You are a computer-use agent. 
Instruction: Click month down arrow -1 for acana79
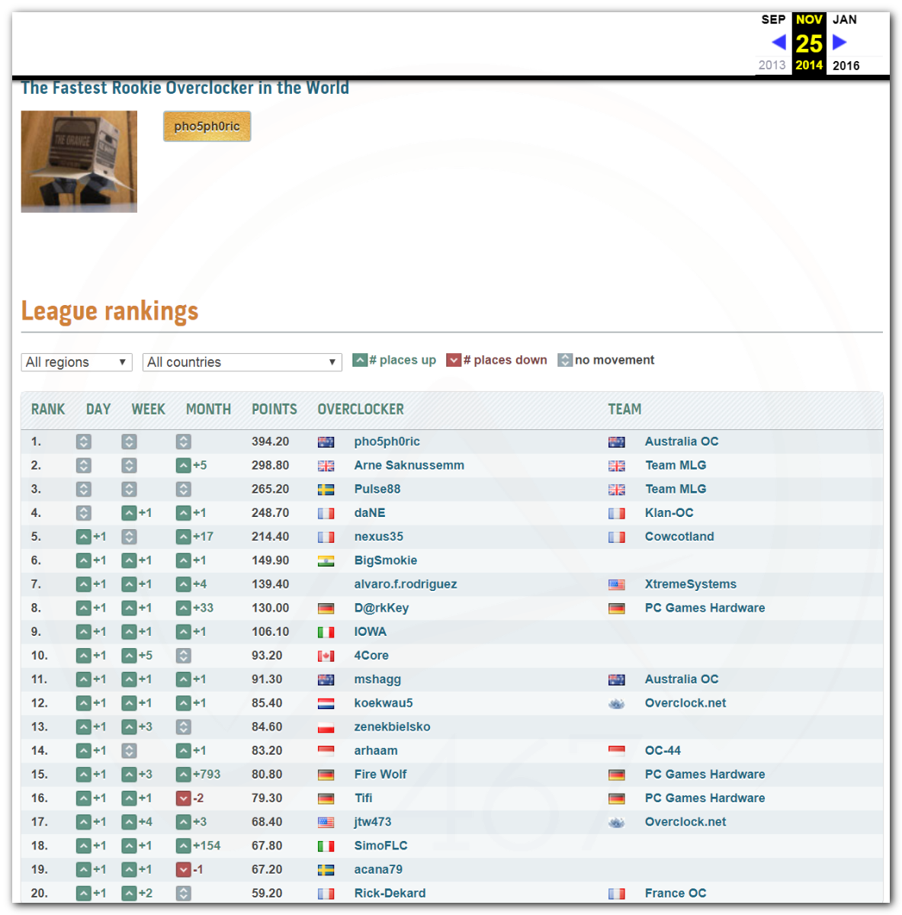183,869
